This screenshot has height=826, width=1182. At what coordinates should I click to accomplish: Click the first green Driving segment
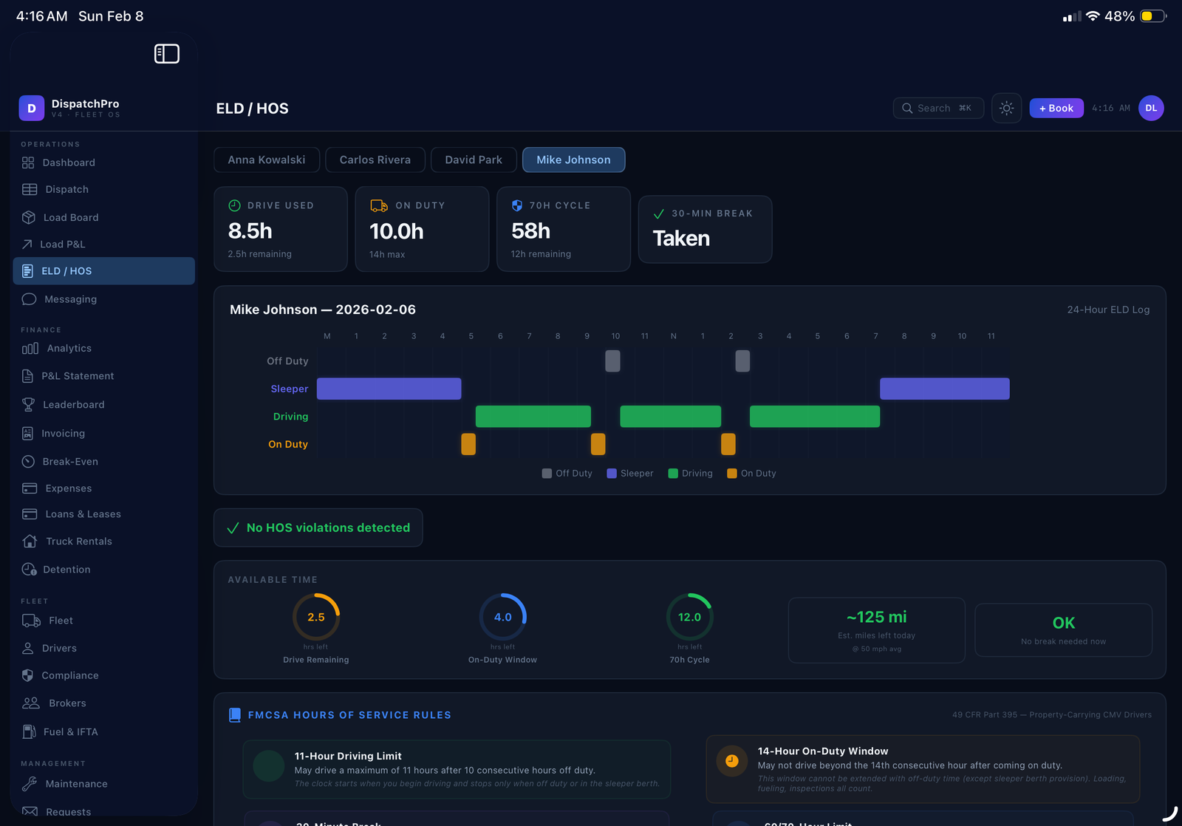click(x=533, y=417)
